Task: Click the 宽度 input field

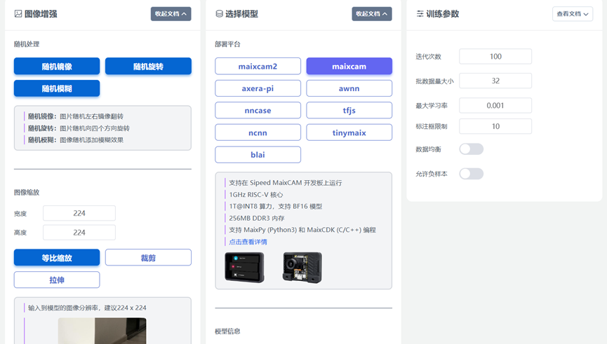Action: pos(79,213)
